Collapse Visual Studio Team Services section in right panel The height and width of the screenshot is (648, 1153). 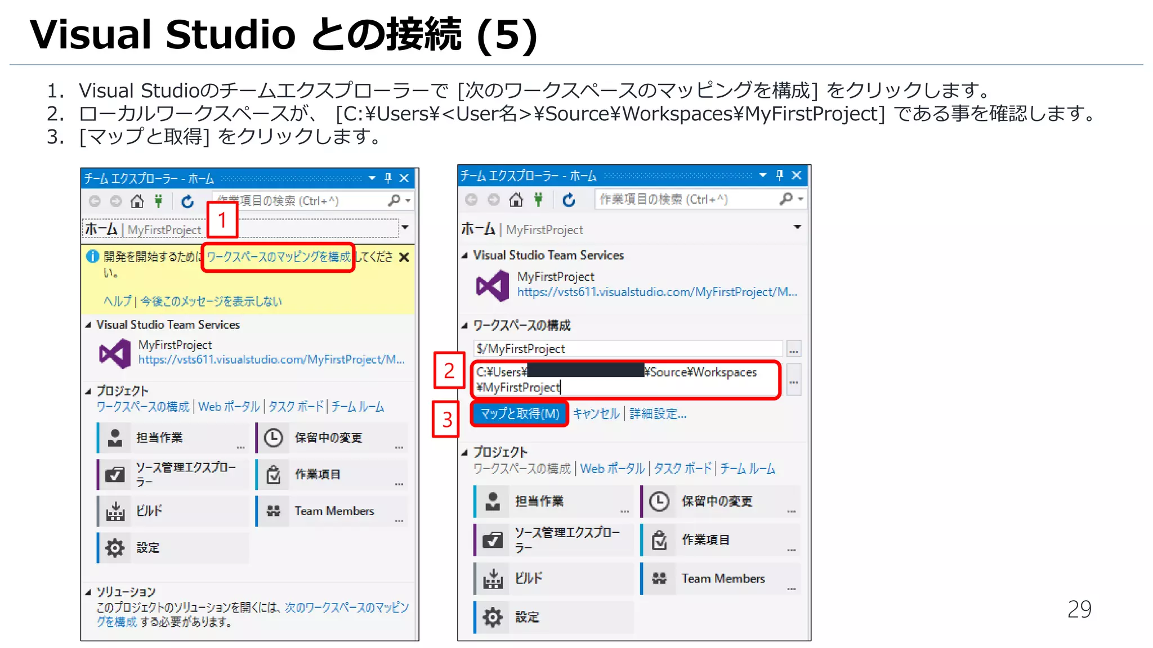[464, 255]
